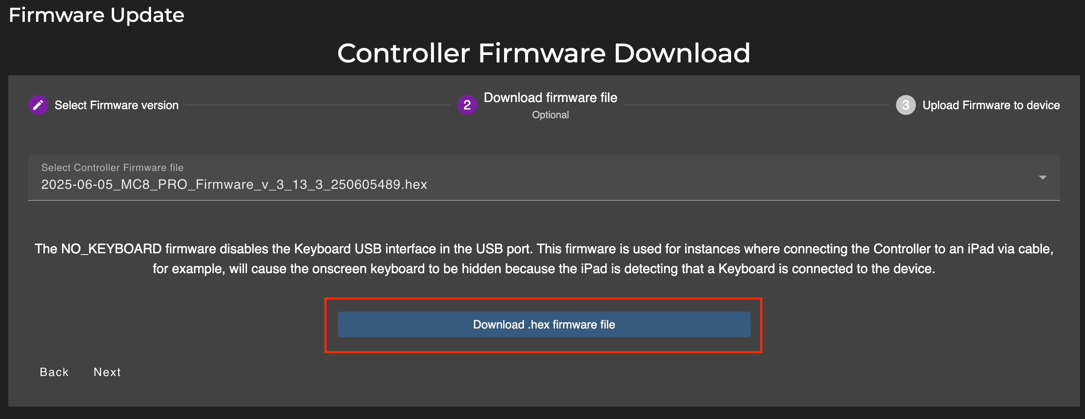1085x419 pixels.
Task: Click the Firmware Update page title
Action: pos(96,15)
